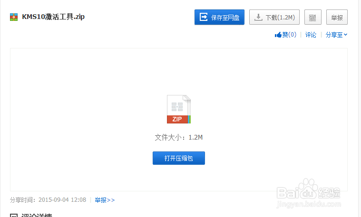
Task: Click the 举报>> link near share time
Action: (x=105, y=200)
